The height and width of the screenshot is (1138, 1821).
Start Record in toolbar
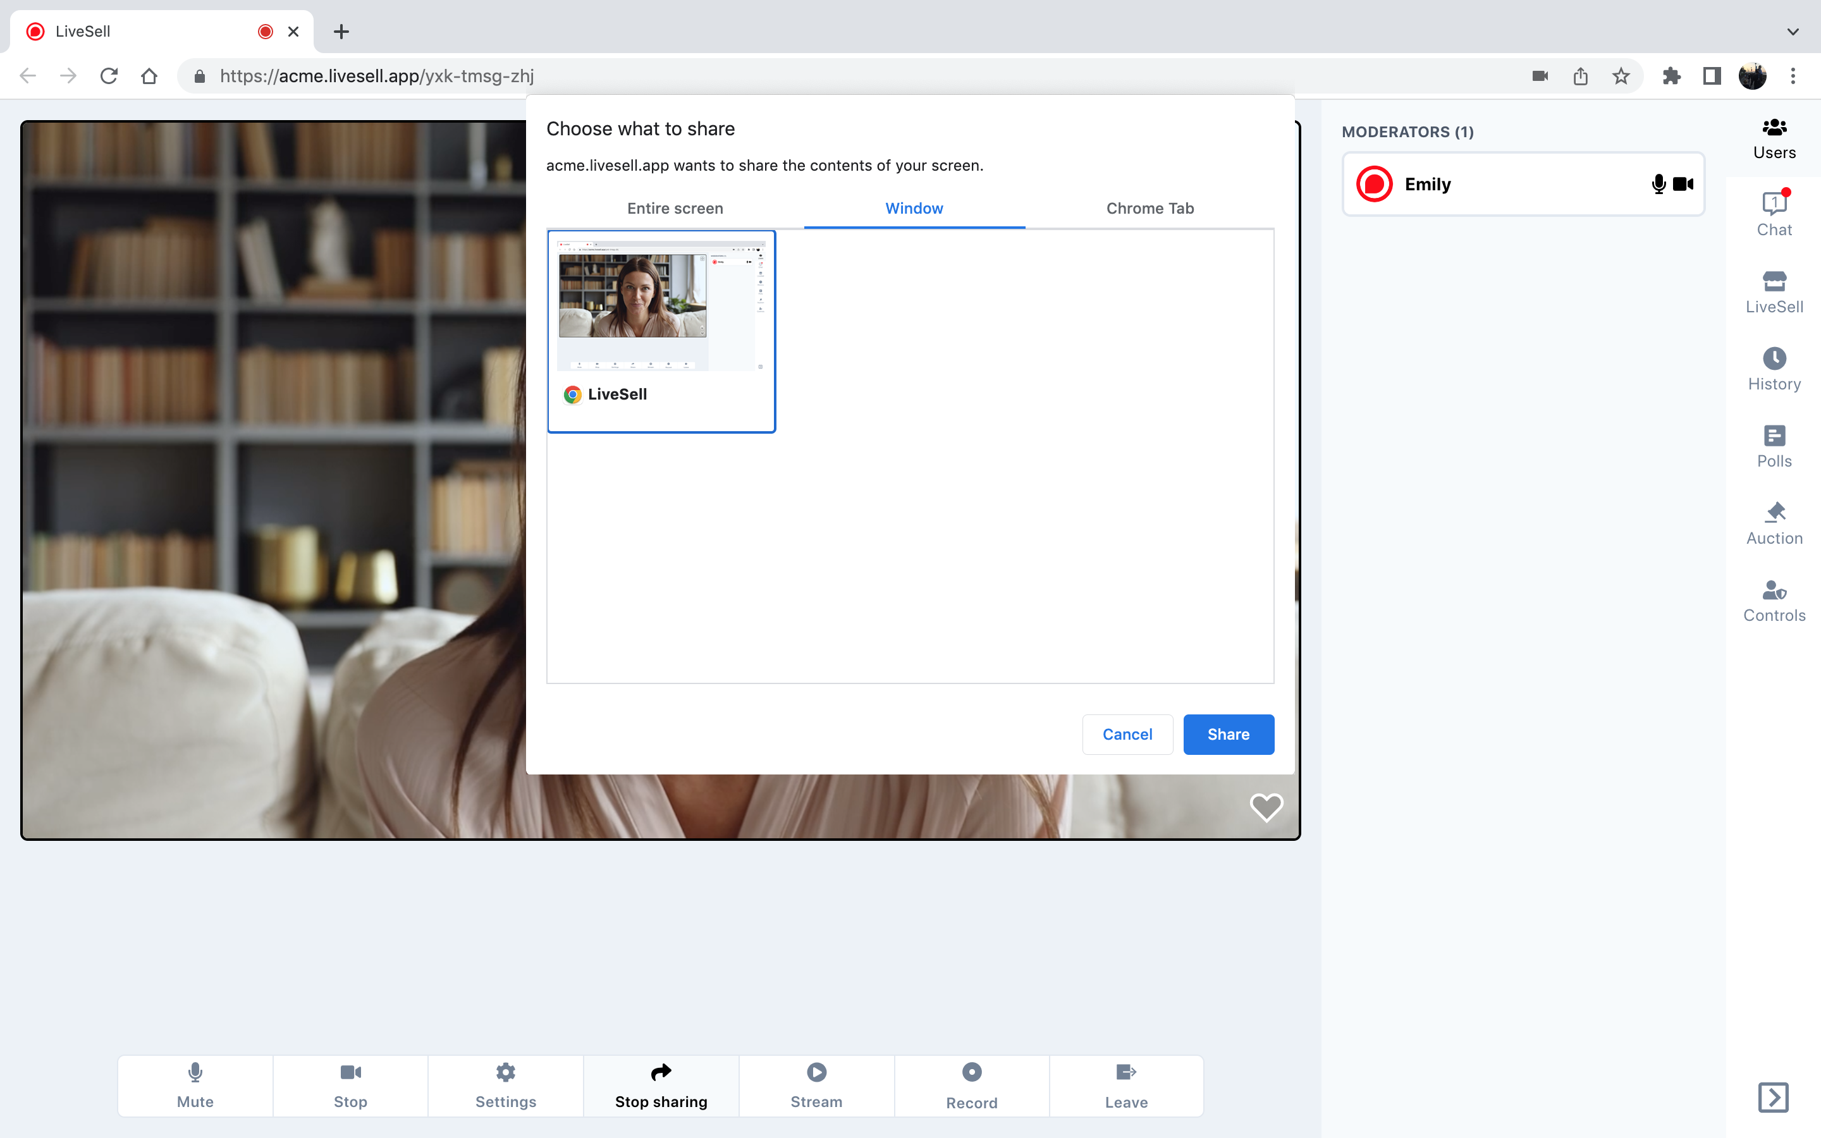point(971,1086)
